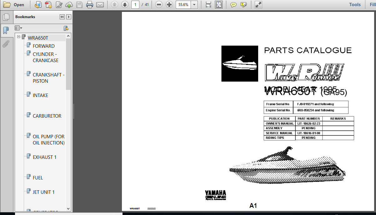376x215 pixels.
Task: Open the Attachments paperclip panel
Action: coord(6,43)
